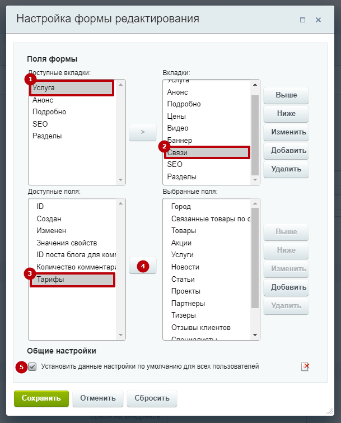Screen dimensions: 341x423
Task: Click the up arrow of the Вкладки list scrollbar
Action: point(255,85)
